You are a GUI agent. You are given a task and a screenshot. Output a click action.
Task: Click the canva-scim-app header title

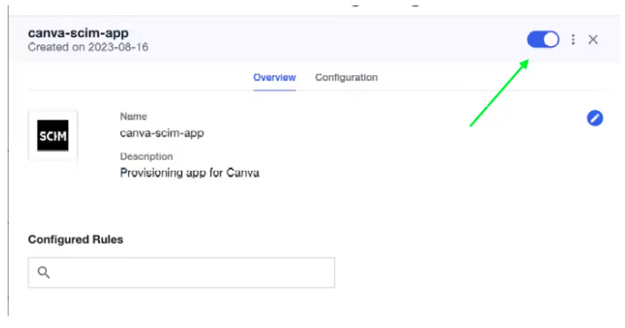point(78,33)
